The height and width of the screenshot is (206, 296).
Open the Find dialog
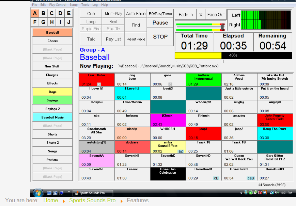click(x=136, y=25)
